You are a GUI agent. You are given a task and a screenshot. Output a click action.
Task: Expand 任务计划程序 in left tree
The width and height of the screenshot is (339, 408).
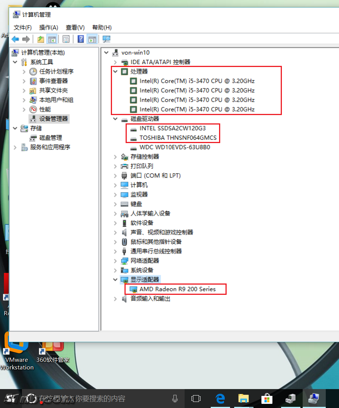24,72
